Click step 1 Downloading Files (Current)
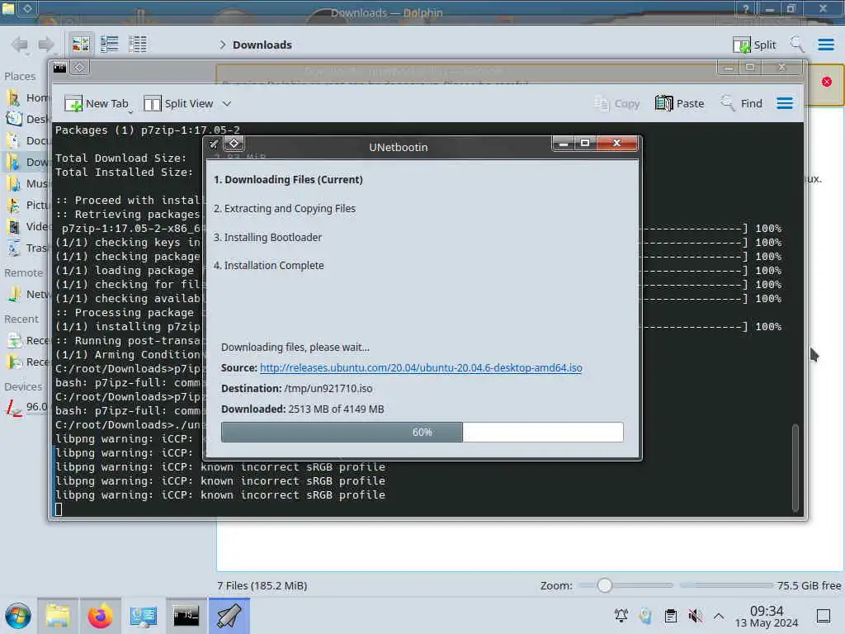Viewport: 845px width, 634px height. pyautogui.click(x=288, y=179)
